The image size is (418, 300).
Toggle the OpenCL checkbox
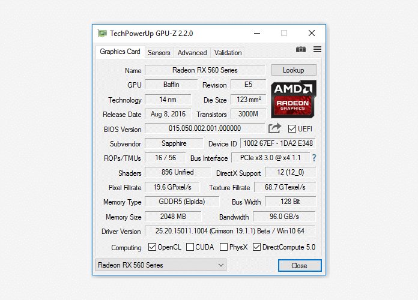coord(152,247)
